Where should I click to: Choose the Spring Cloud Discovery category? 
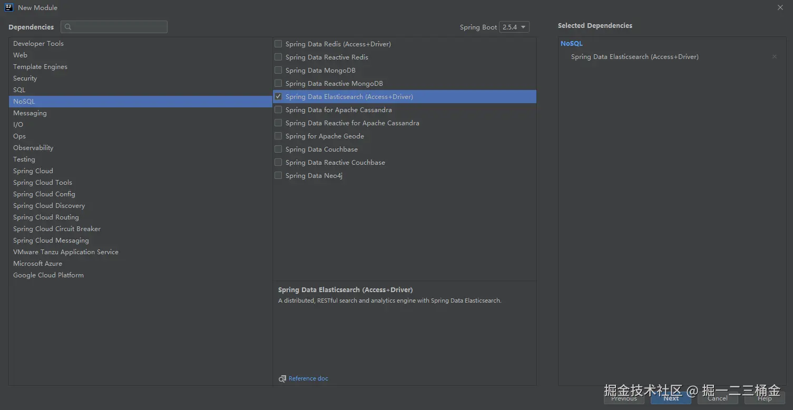click(x=140, y=206)
